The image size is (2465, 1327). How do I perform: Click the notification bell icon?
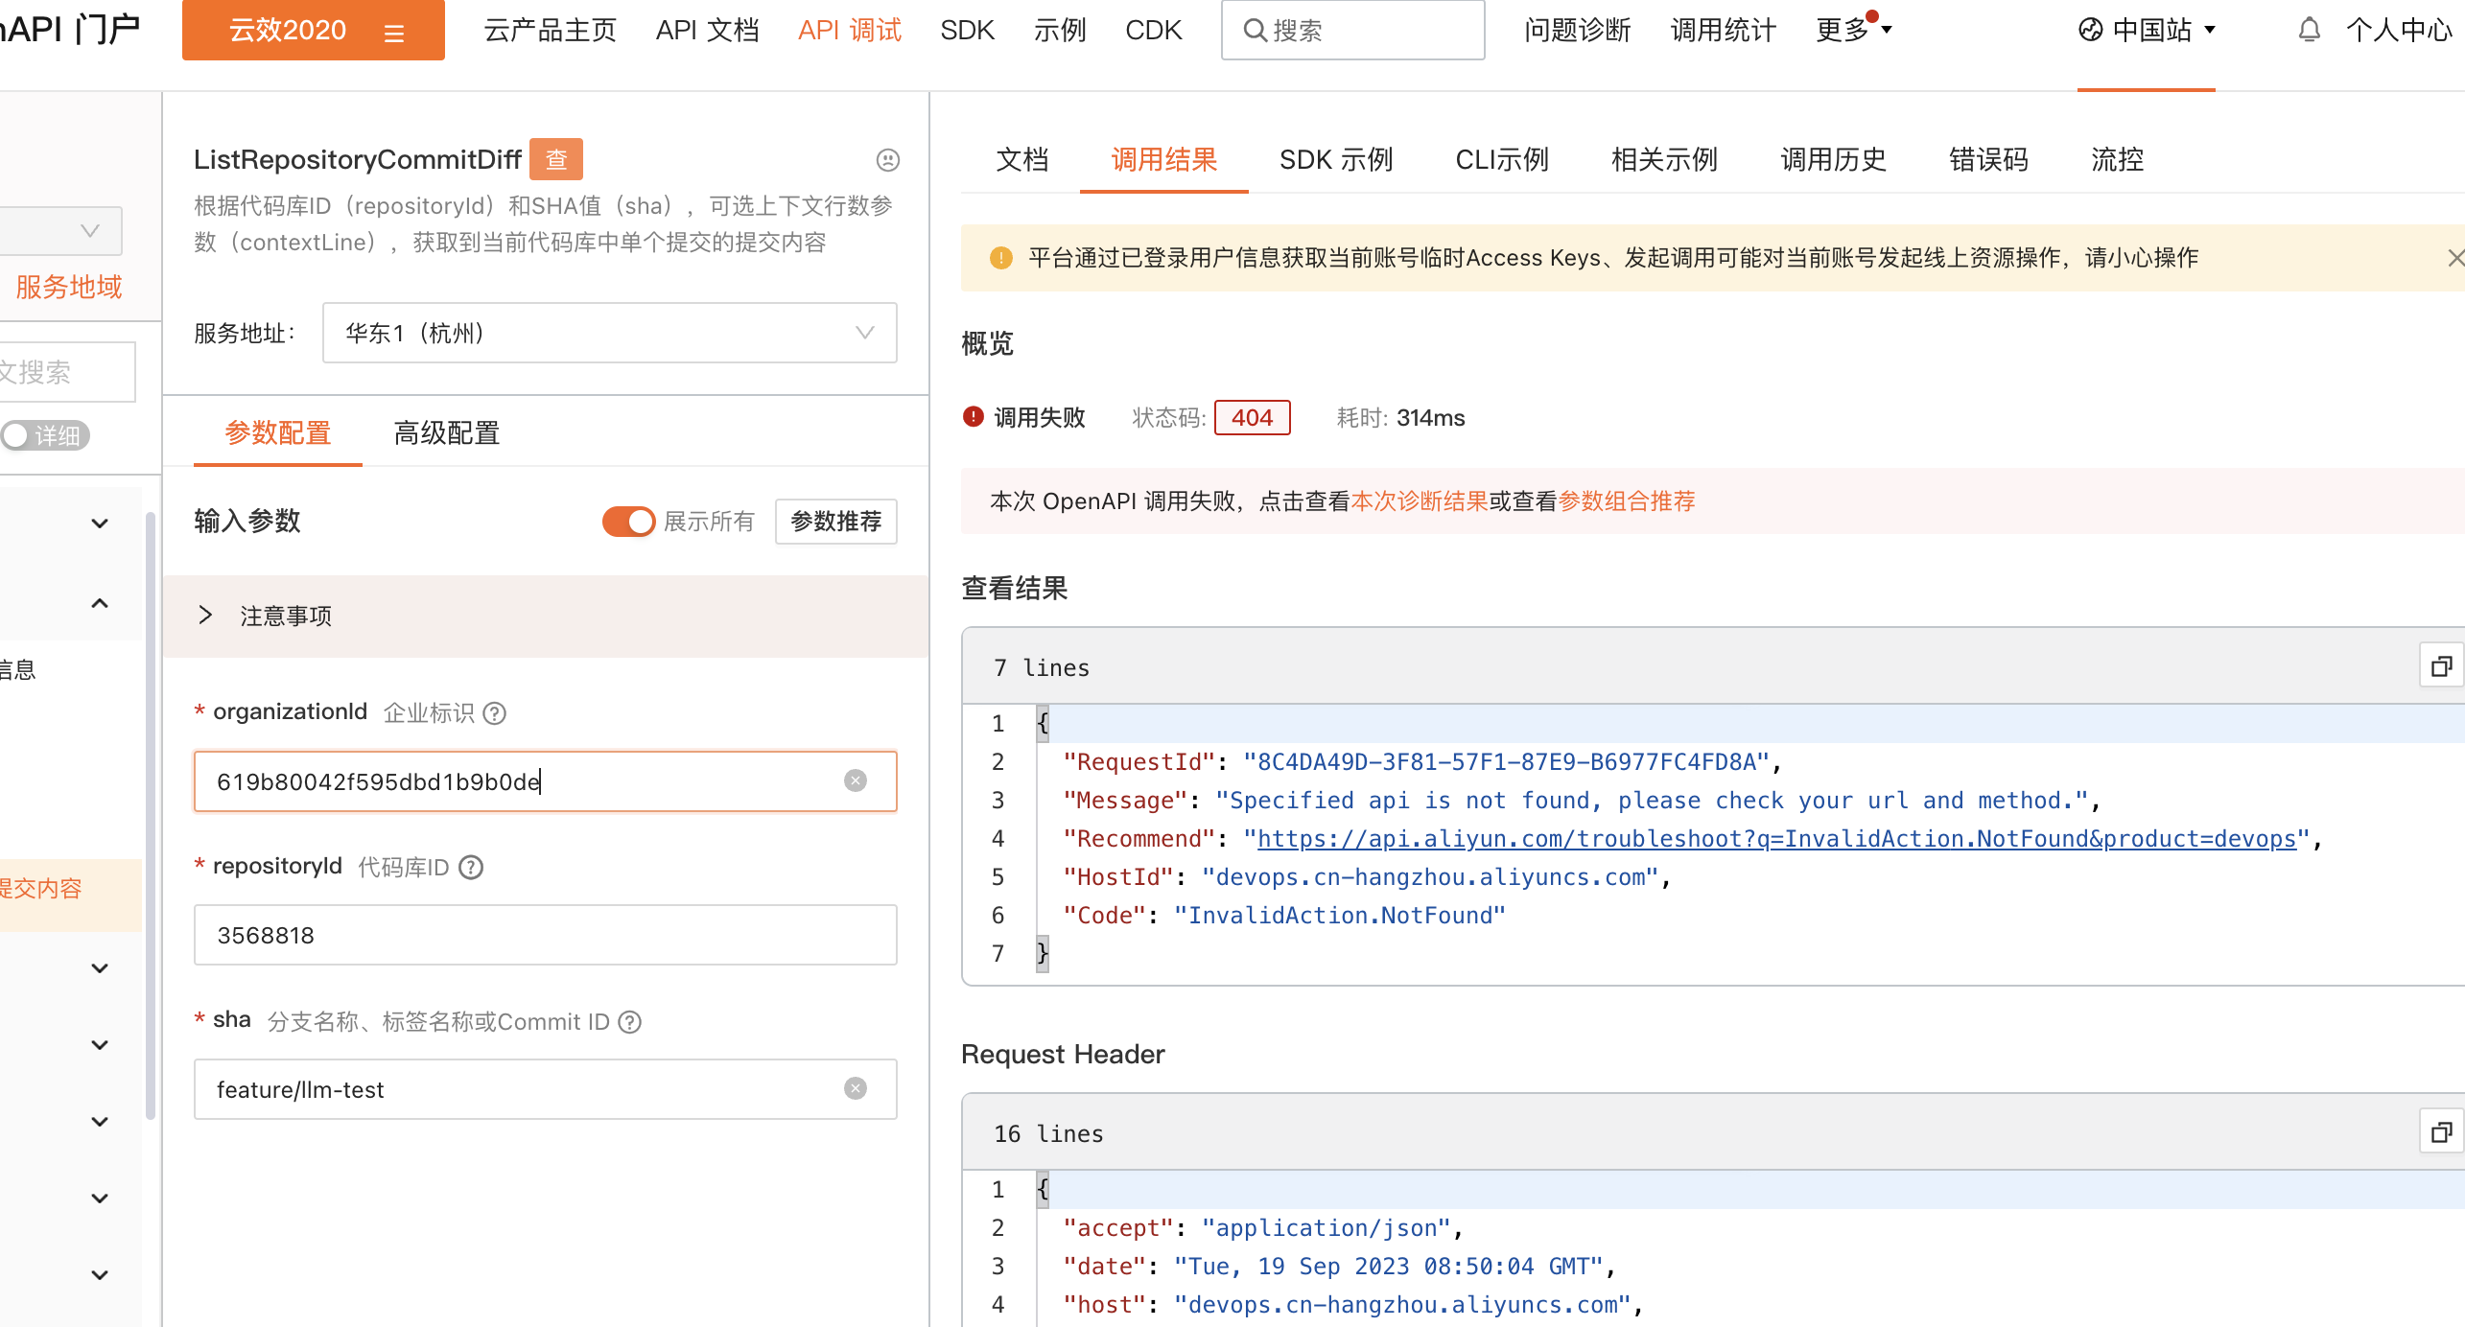(2309, 31)
